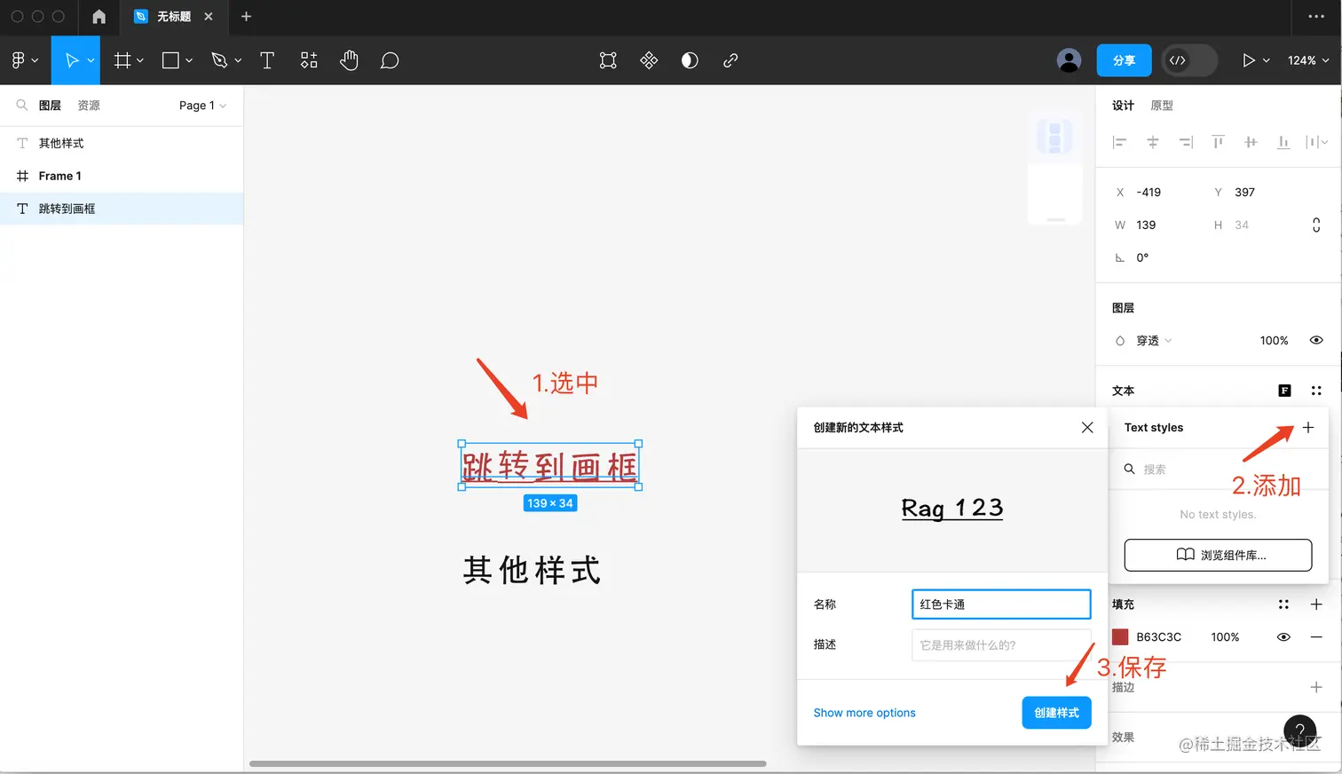Click the B63C3C fill color swatch
Viewport: 1342px width, 774px height.
[1120, 637]
